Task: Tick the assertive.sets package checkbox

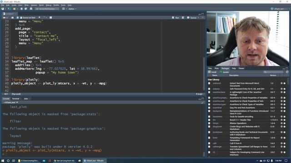Action: click(x=209, y=101)
